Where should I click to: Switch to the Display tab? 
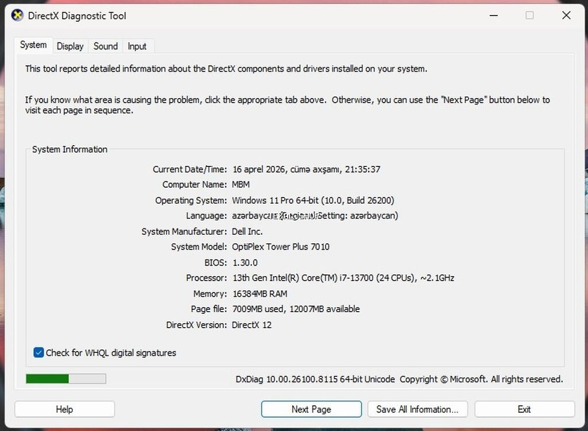70,46
